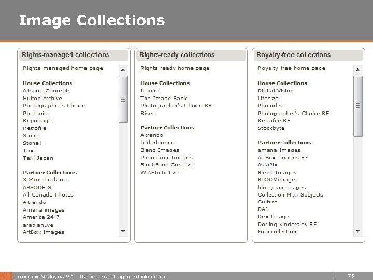Select bilderlounge collection
Viewport: 373px width, 280px height.
pos(157,143)
